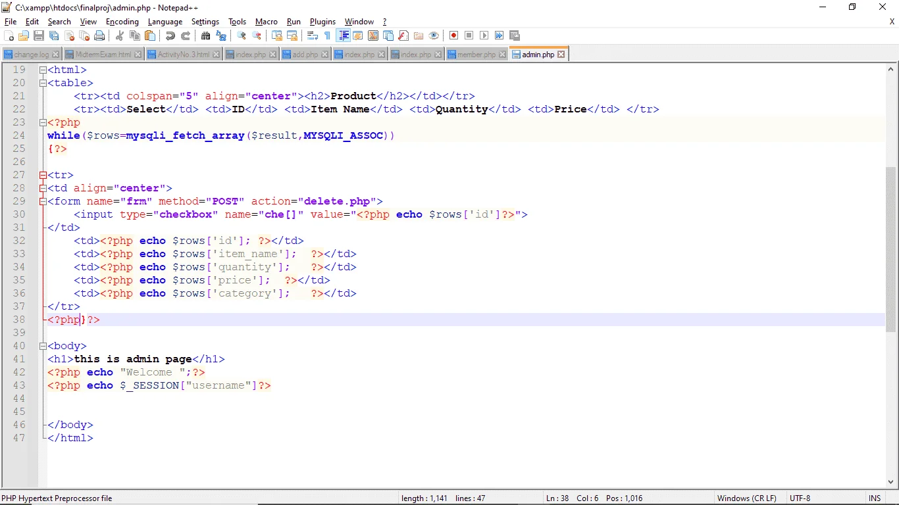Click the Redo toolbar icon
The width and height of the screenshot is (899, 505).
186,36
